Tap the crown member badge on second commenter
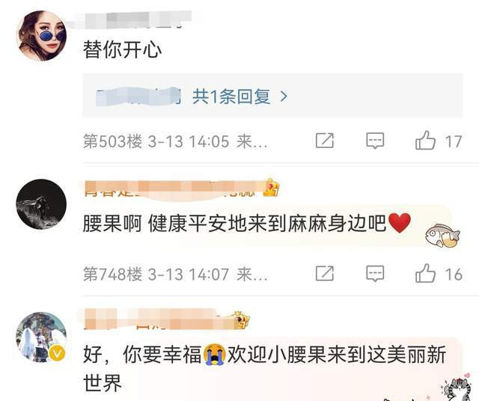The height and width of the screenshot is (401, 479). coord(271,187)
